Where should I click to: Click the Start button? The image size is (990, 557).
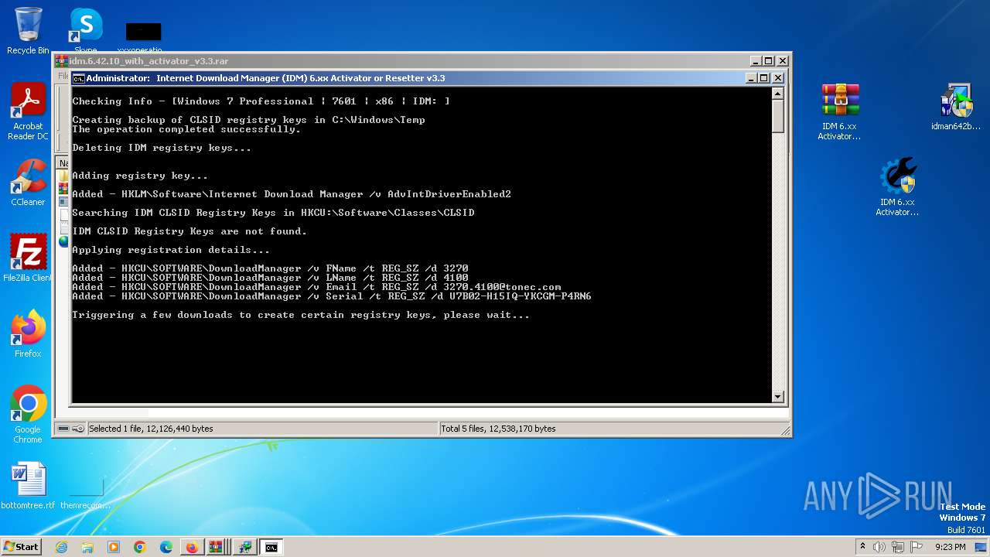[x=21, y=547]
